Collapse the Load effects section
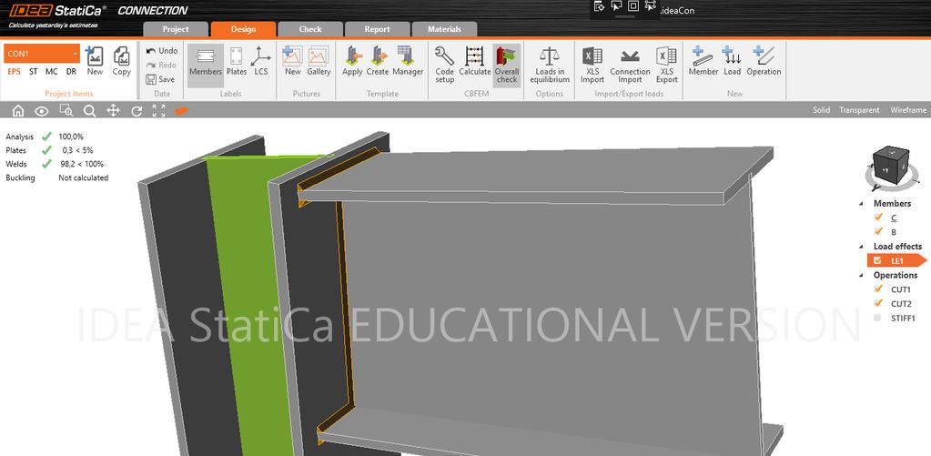Image resolution: width=931 pixels, height=456 pixels. click(862, 247)
